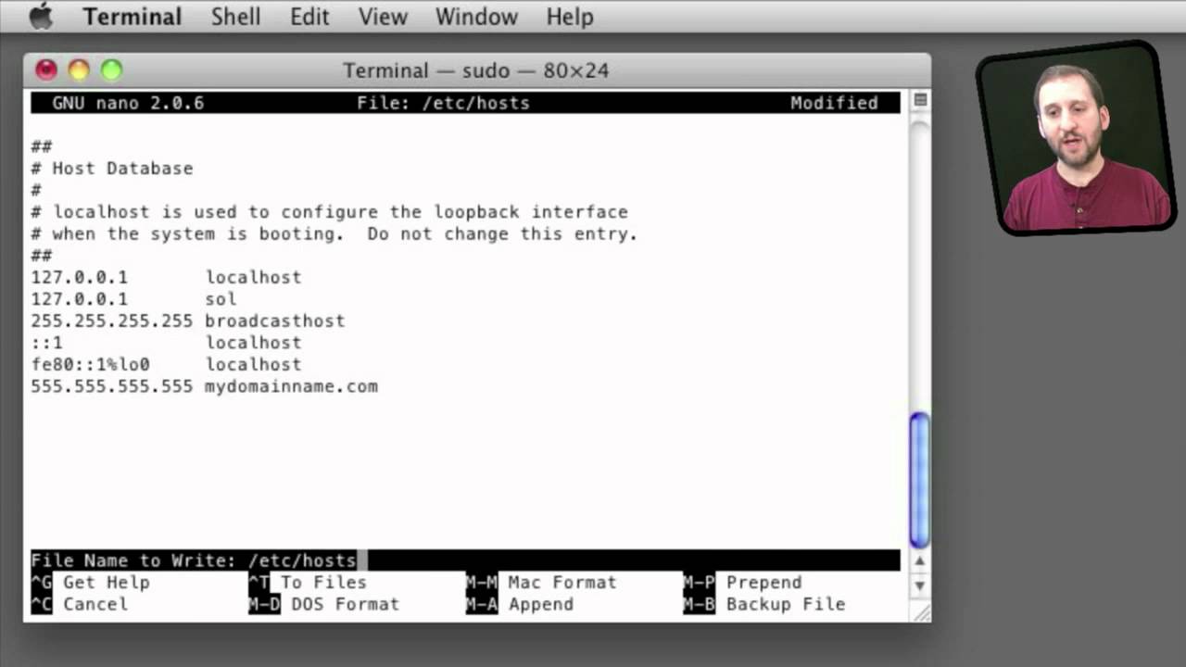
Task: Open the Window menu
Action: pos(476,17)
